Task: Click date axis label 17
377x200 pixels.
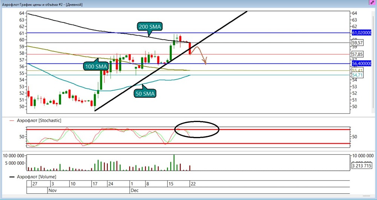Action: click(95, 184)
